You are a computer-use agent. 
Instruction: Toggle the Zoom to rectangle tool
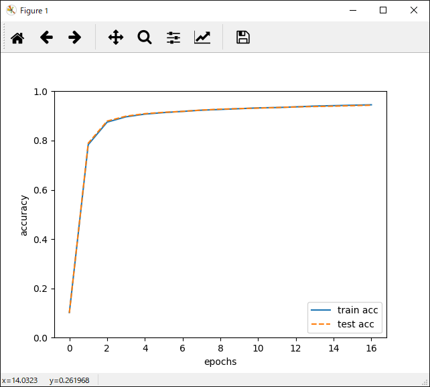[145, 37]
